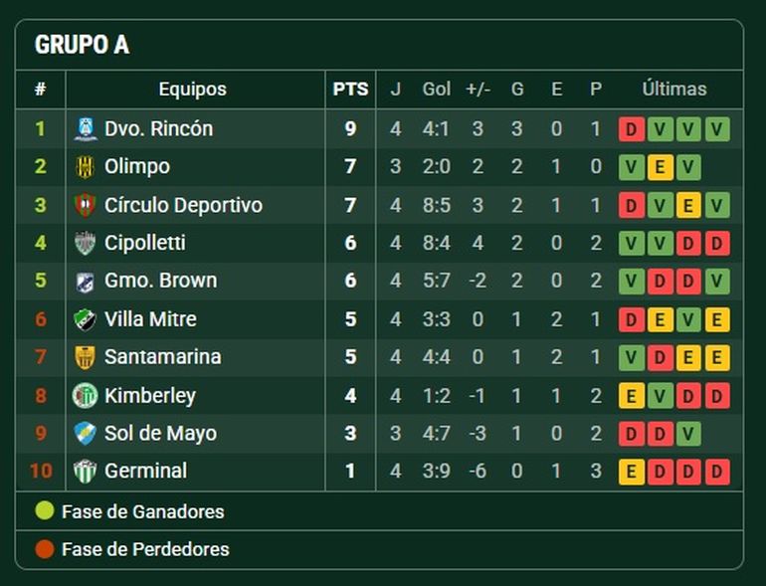Select the PTS column header
This screenshot has height=586, width=766.
point(351,90)
